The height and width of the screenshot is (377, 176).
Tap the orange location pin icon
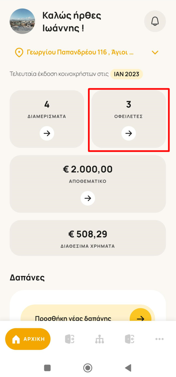click(x=19, y=52)
